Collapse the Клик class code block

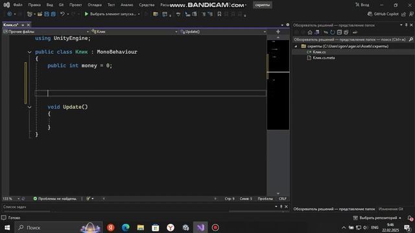tap(30, 52)
